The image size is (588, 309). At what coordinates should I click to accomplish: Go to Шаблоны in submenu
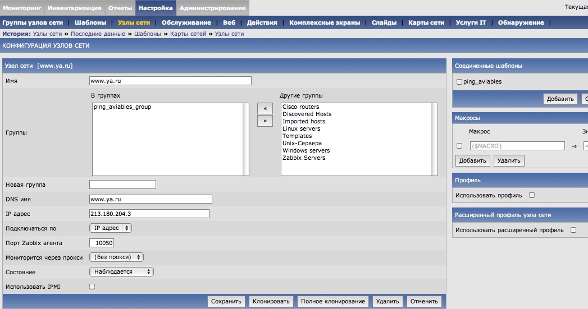click(90, 22)
